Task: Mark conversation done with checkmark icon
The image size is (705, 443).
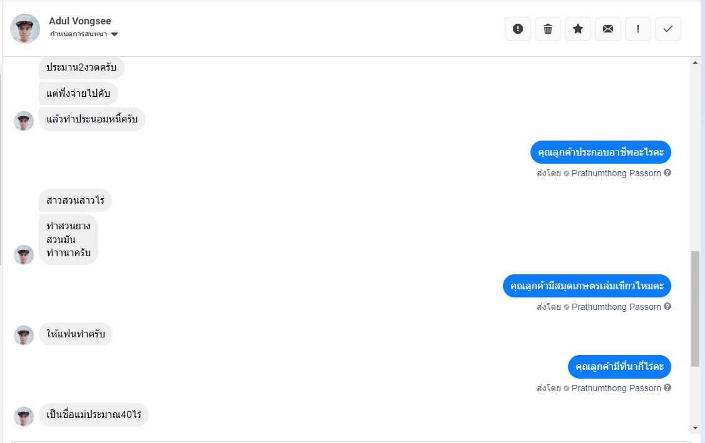Action: [668, 29]
